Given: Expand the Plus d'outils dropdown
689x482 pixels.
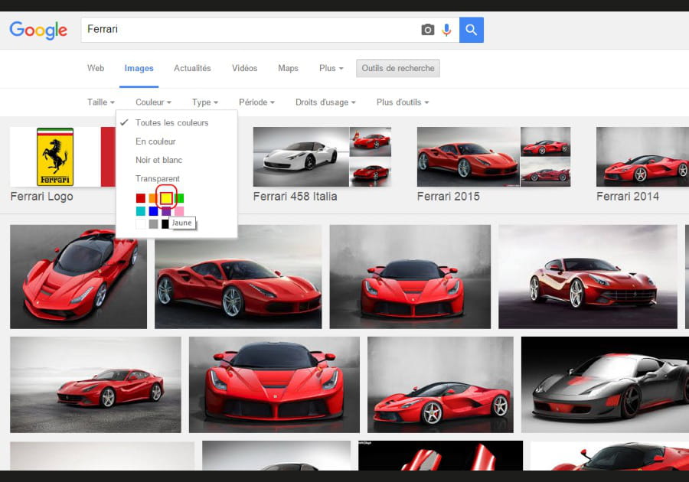Looking at the screenshot, I should point(403,103).
